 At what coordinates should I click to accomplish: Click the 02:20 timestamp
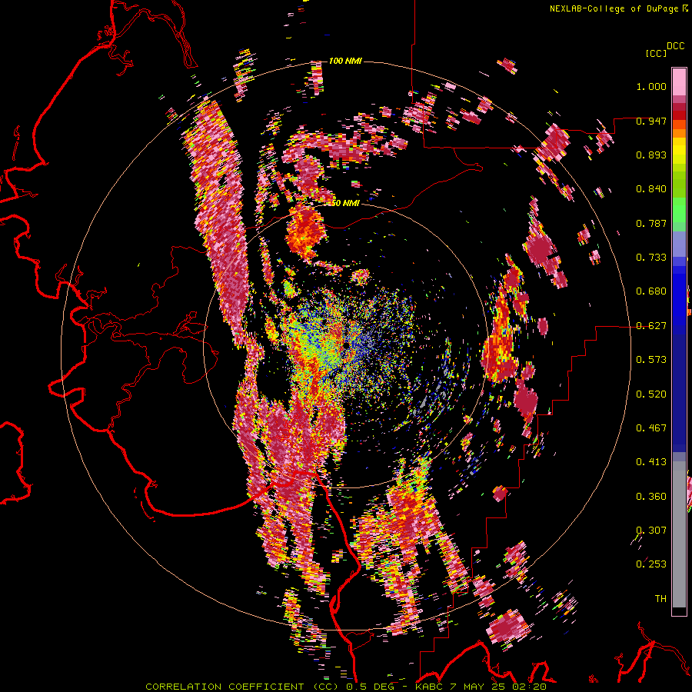[531, 687]
